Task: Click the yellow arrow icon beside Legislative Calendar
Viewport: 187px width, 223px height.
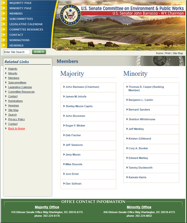Action: coord(4,24)
